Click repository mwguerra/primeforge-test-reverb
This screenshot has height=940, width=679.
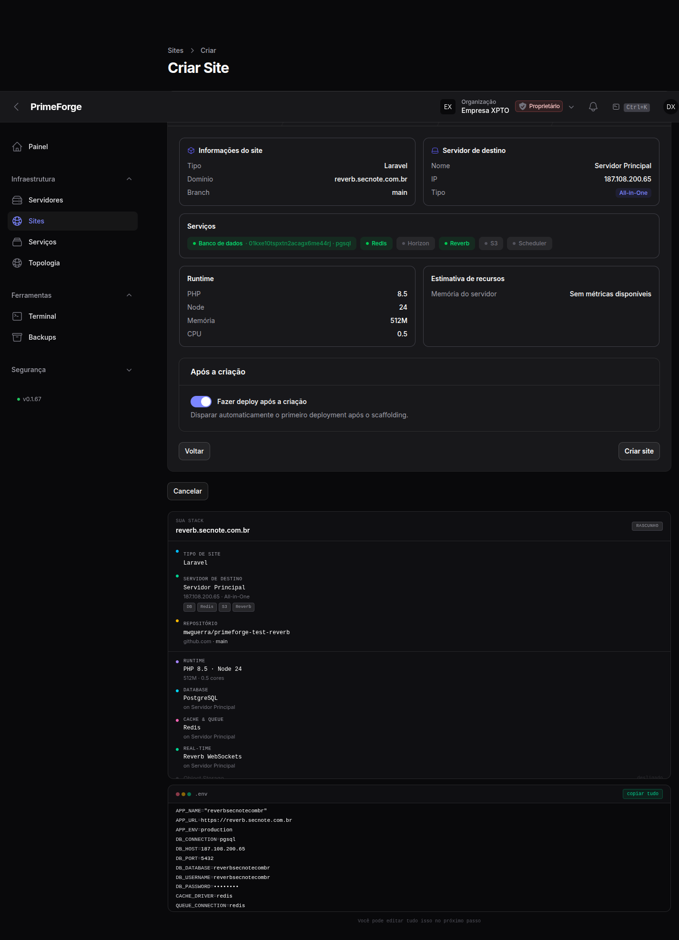coord(236,633)
